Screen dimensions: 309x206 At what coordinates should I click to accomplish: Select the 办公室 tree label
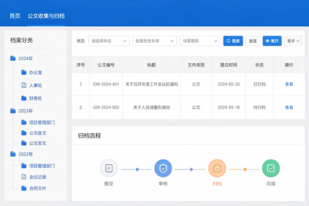click(36, 73)
